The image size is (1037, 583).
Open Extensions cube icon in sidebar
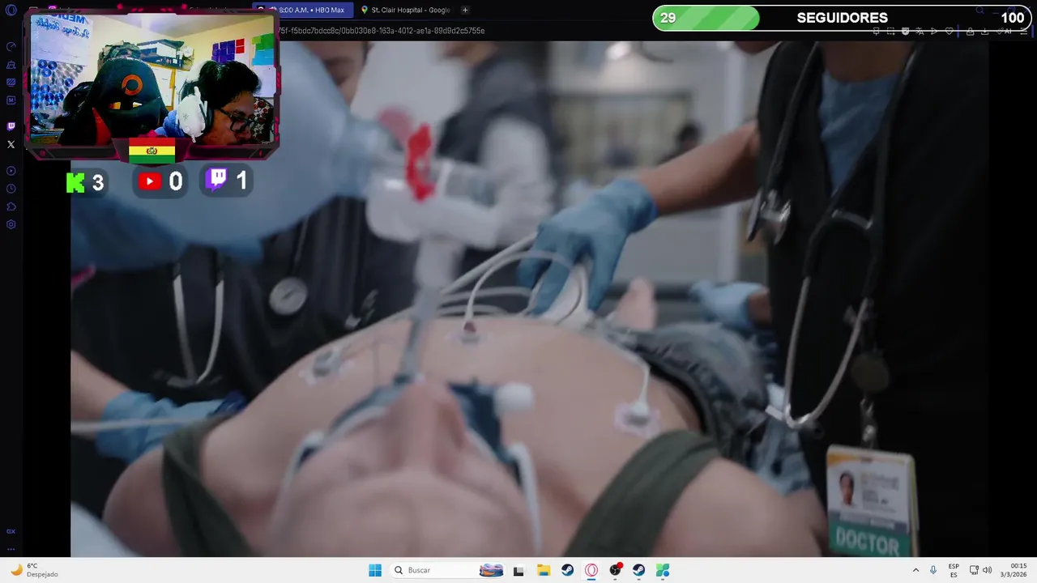click(11, 206)
